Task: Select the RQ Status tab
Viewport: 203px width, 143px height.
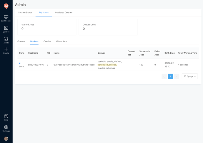Action: 44,13
